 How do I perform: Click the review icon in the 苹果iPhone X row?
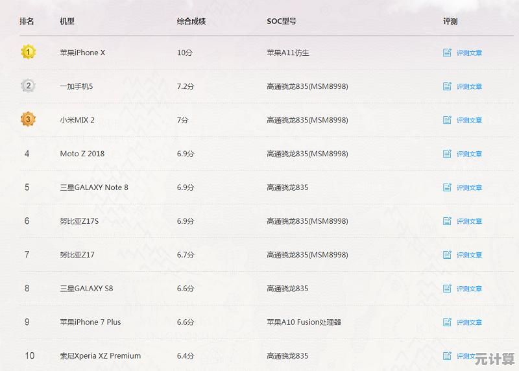pos(447,53)
